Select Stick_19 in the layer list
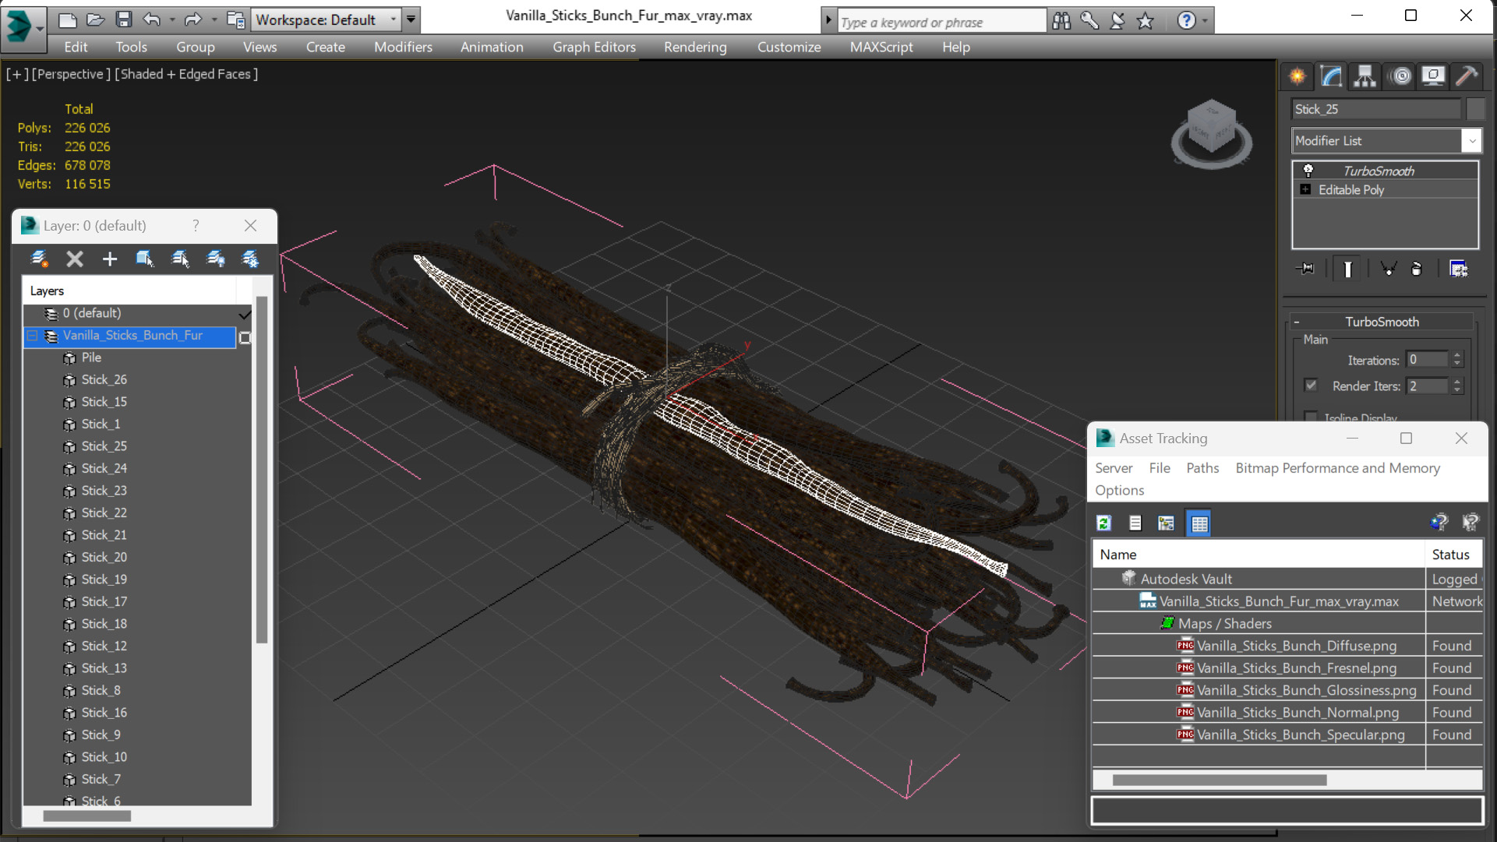This screenshot has height=842, width=1497. 104,580
